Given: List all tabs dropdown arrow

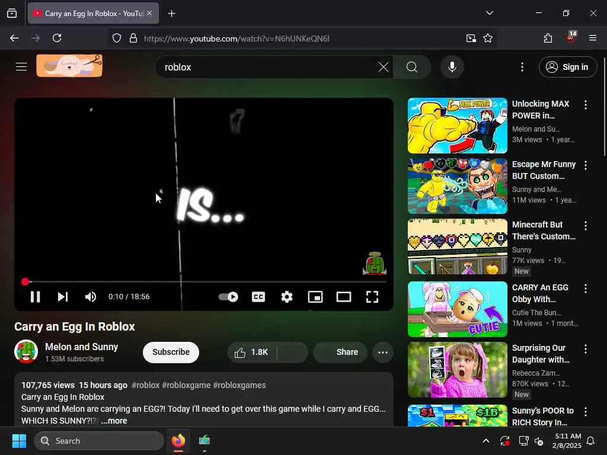Looking at the screenshot, I should [489, 13].
